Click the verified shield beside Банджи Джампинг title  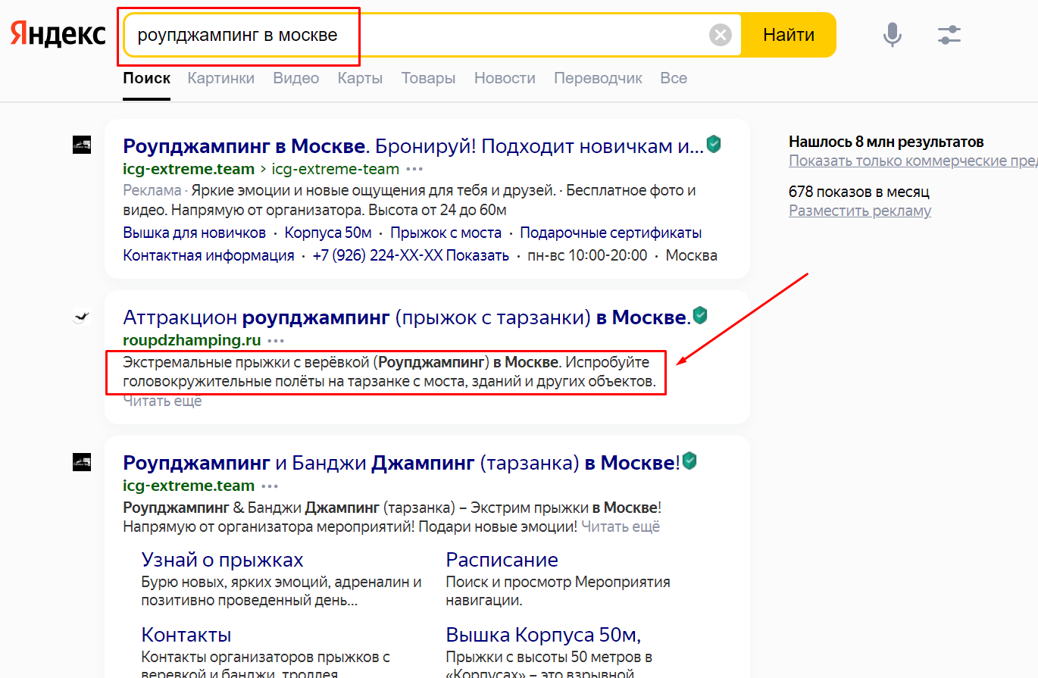[689, 461]
